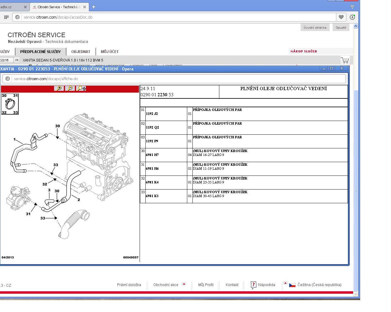Screen dimensions: 391x312
Task: Maximize the XANTIA popup window
Action: point(331,69)
